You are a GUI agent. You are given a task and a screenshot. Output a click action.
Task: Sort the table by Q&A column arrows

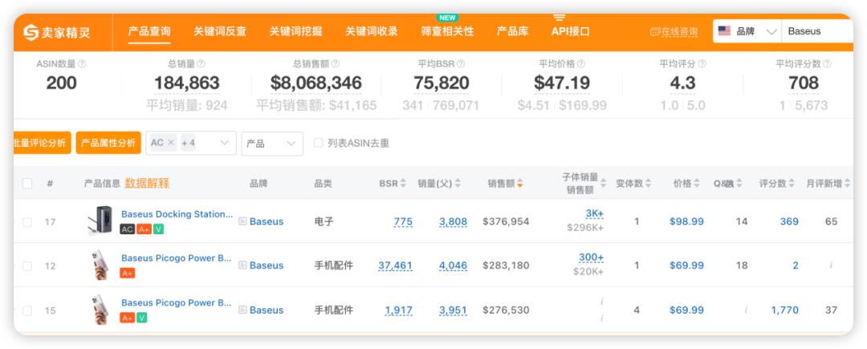click(x=739, y=184)
